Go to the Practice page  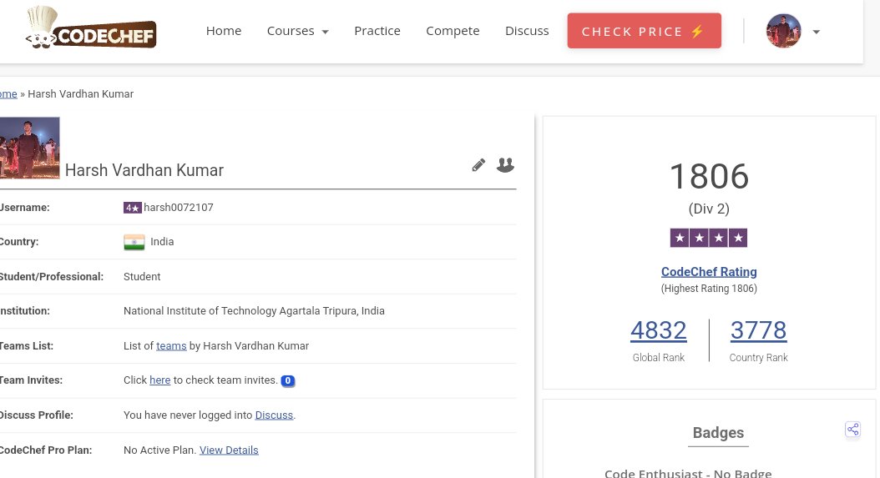[377, 31]
